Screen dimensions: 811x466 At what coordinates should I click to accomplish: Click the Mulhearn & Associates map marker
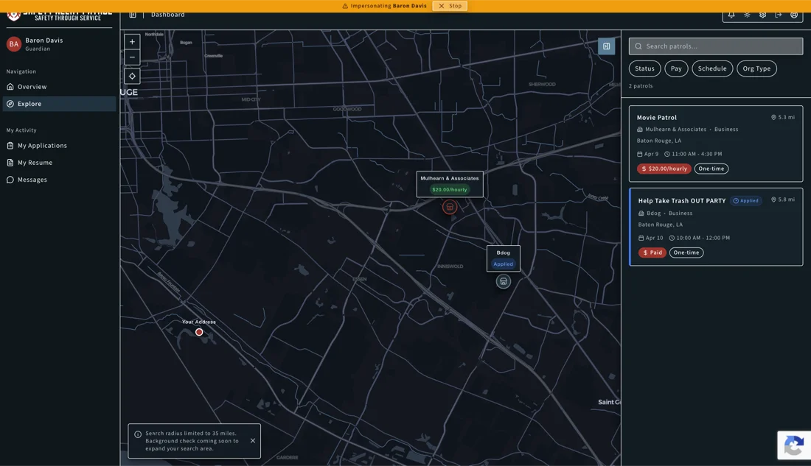[x=450, y=207]
